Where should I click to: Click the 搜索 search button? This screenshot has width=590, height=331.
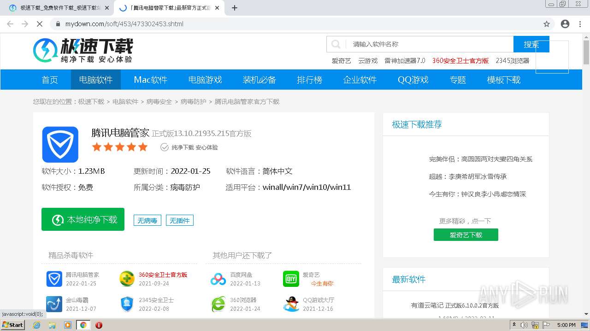coord(531,44)
